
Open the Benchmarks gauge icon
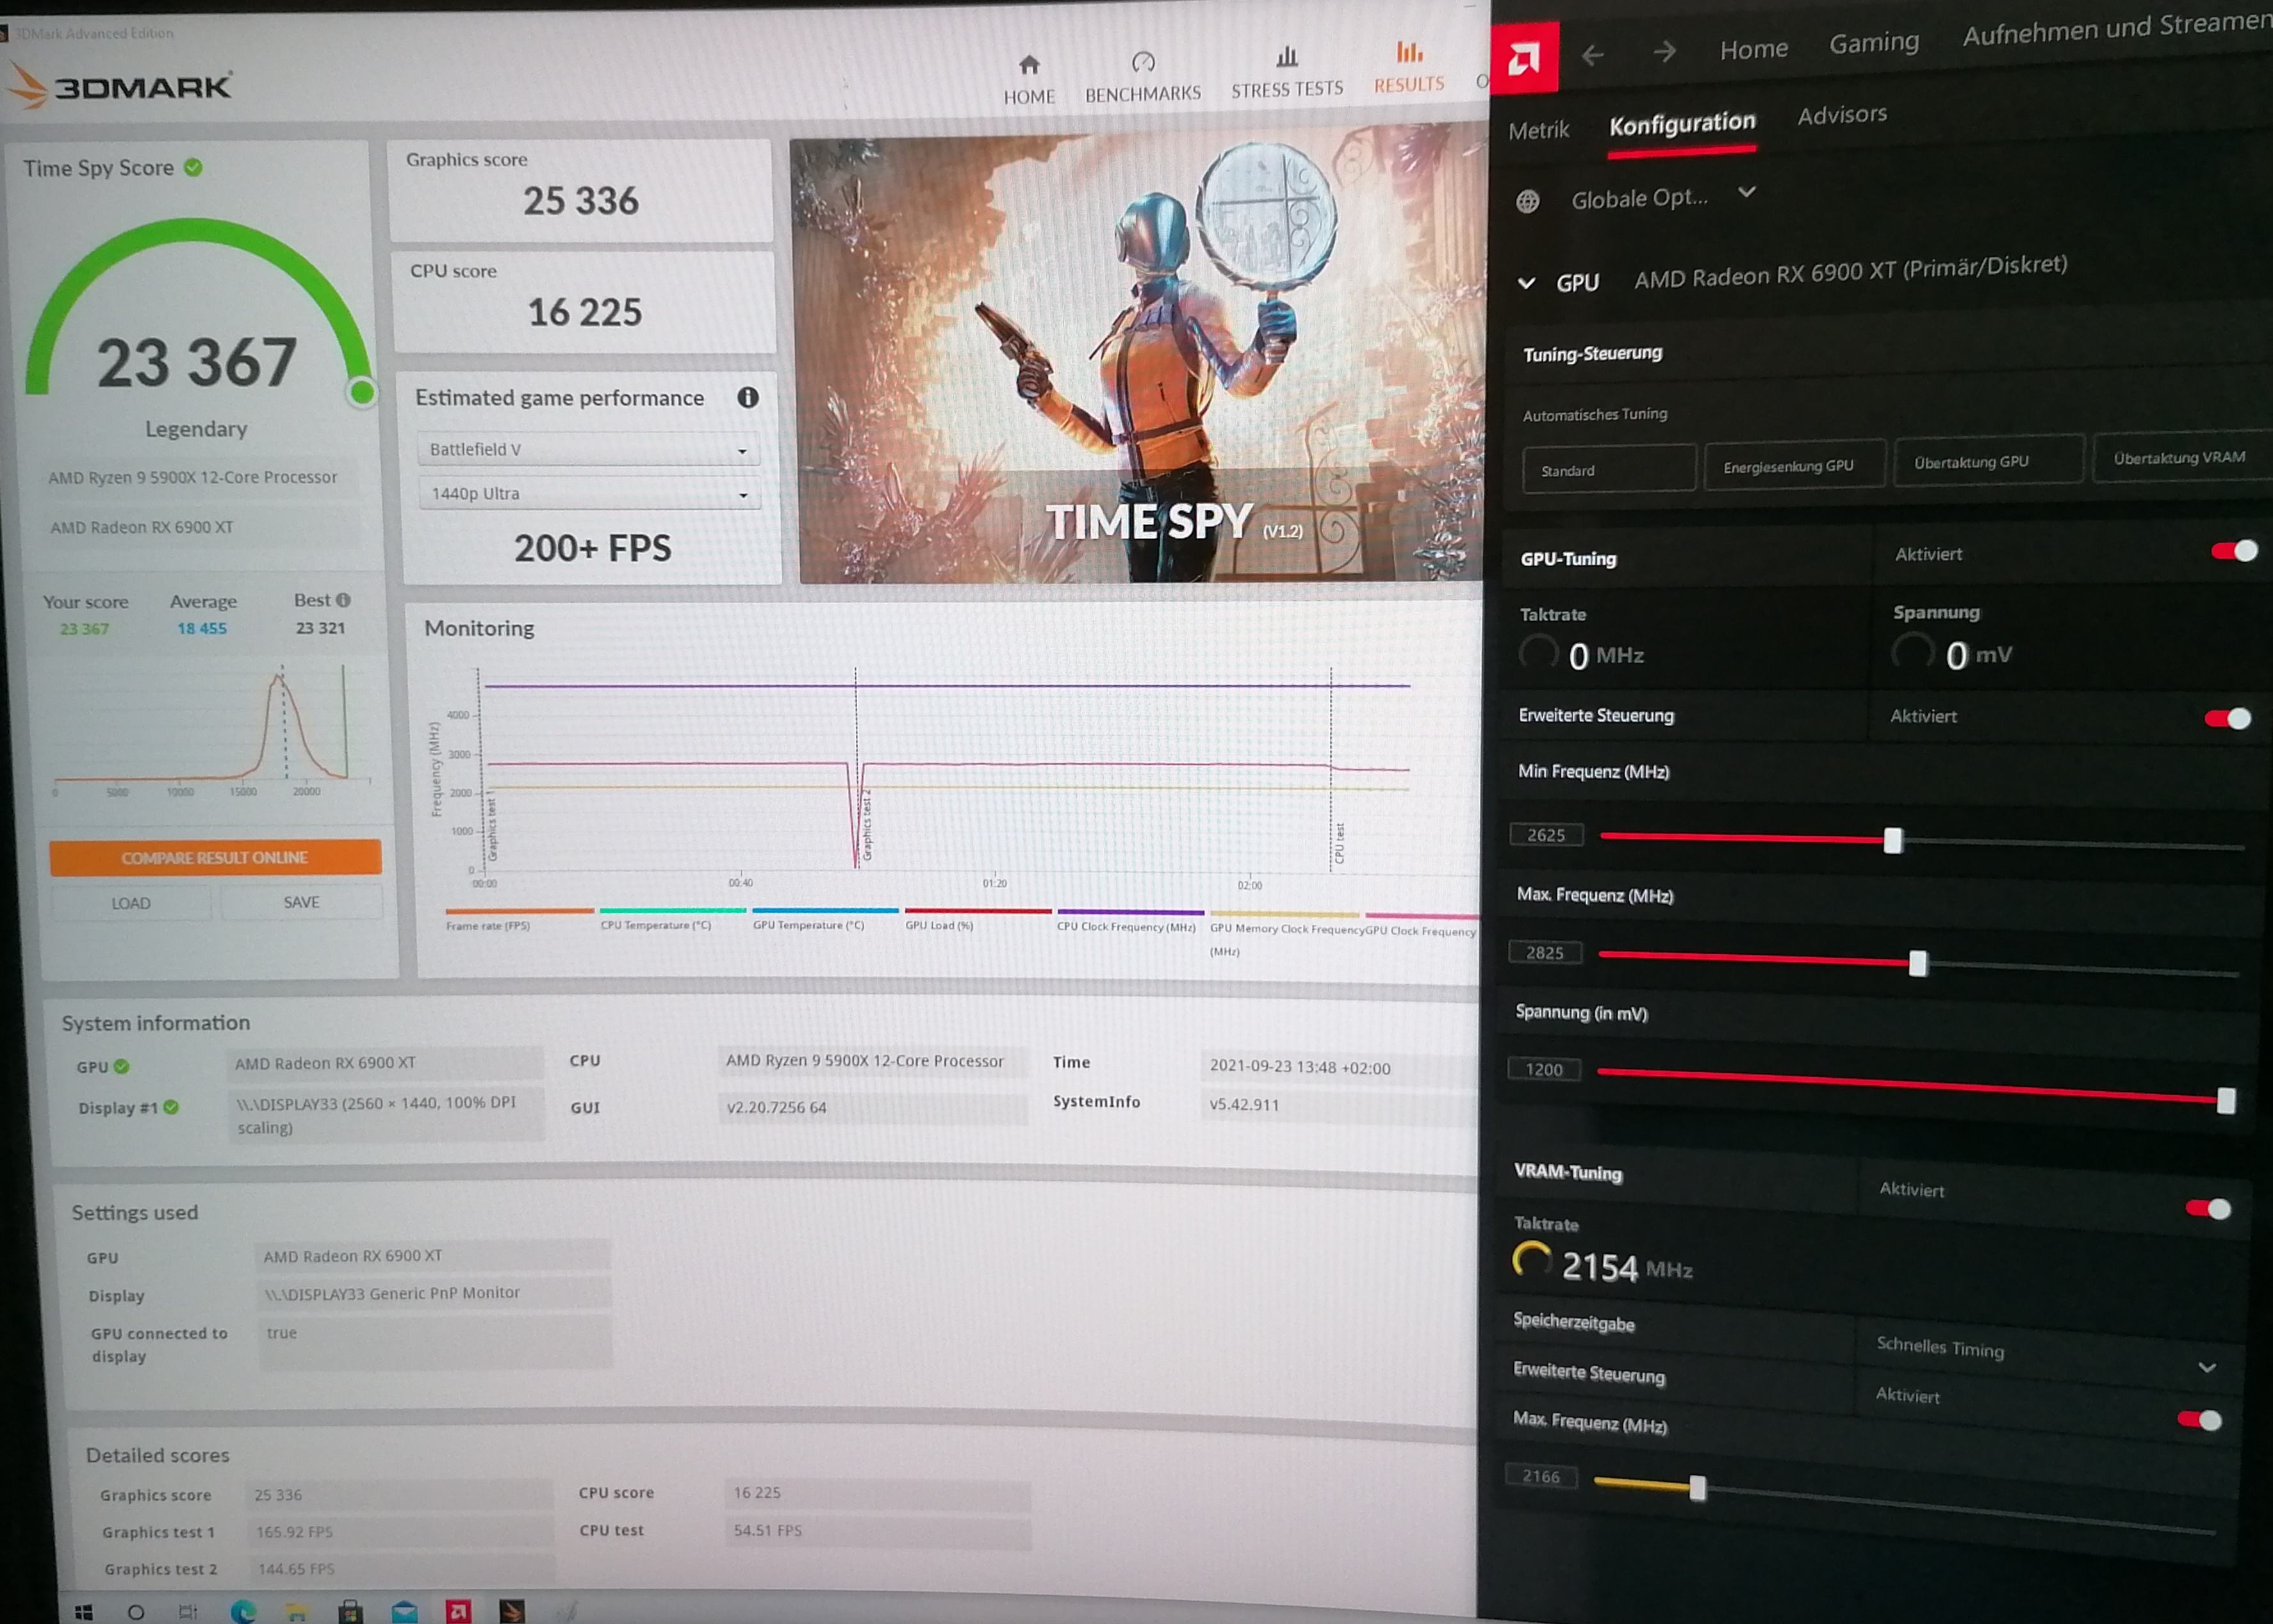coord(1142,63)
